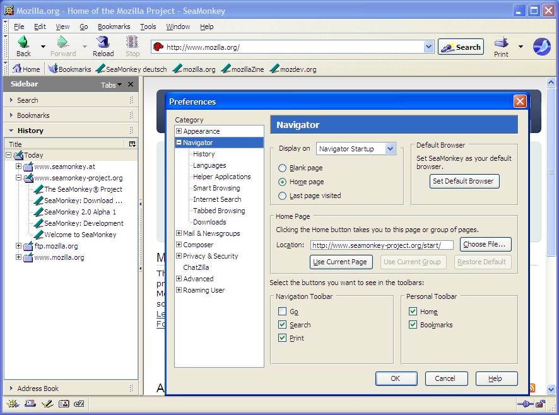Enable the Go button checkbox
559x415 pixels.
[x=283, y=312]
